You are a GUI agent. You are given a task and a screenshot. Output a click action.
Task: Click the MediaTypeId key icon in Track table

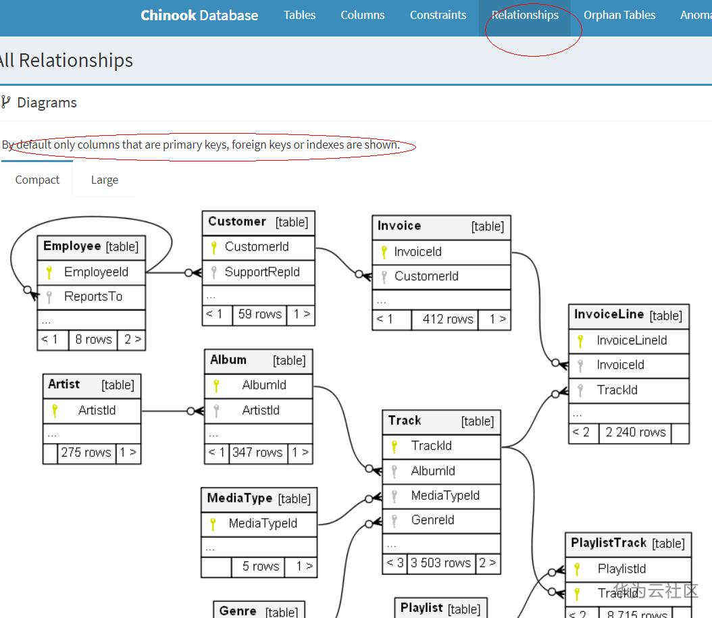394,496
